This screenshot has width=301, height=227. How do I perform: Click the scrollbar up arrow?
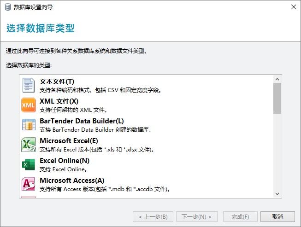coord(277,79)
